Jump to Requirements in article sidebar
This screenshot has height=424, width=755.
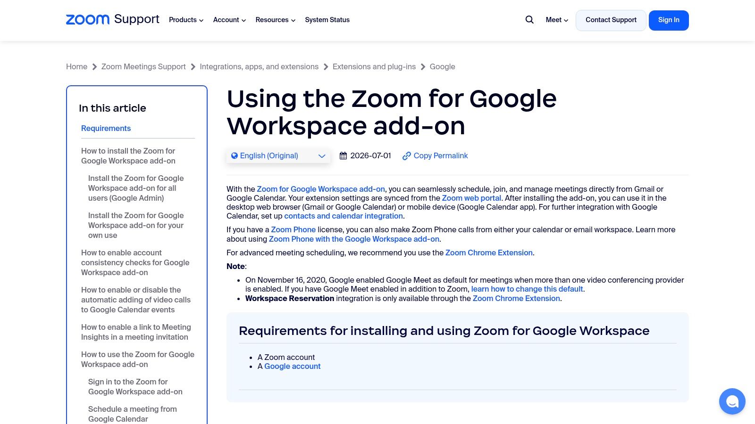pyautogui.click(x=106, y=128)
